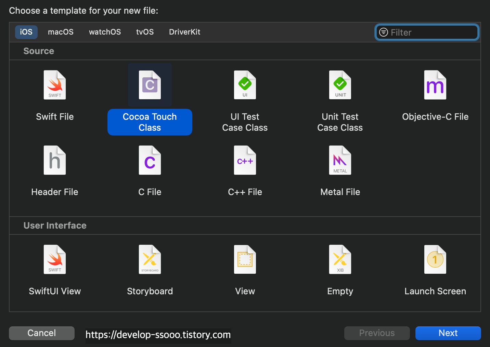490x347 pixels.
Task: Click the Cancel button
Action: pyautogui.click(x=42, y=333)
